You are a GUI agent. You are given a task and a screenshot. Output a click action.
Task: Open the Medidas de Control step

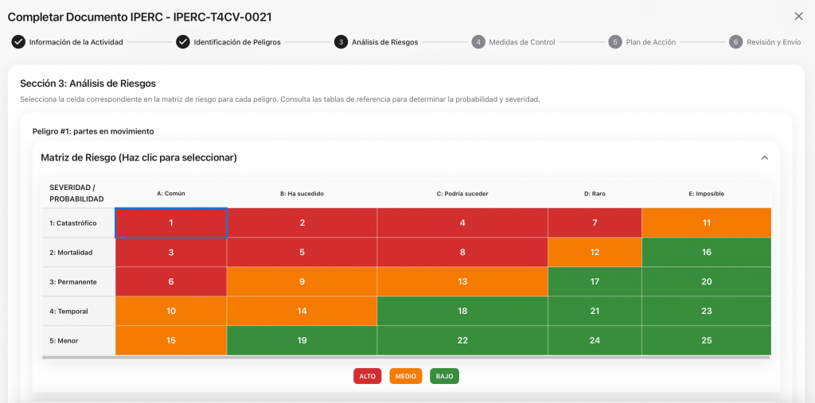[x=521, y=42]
